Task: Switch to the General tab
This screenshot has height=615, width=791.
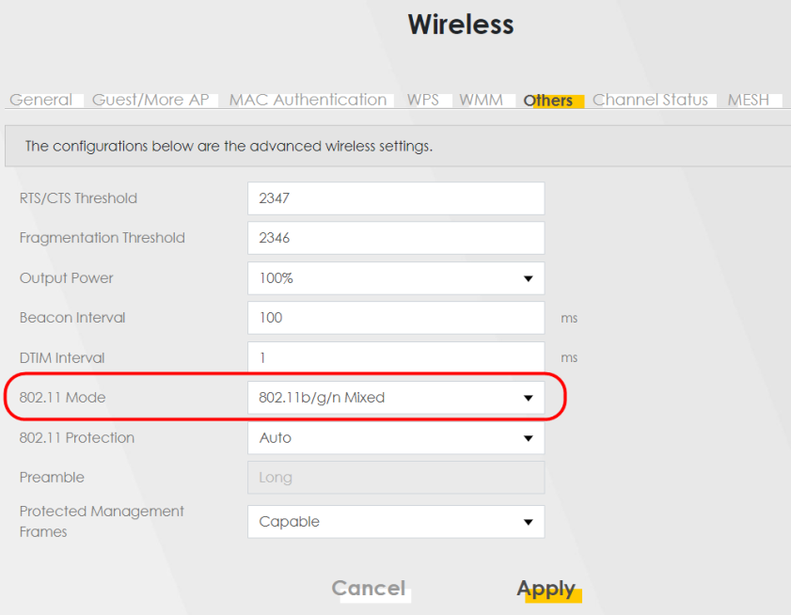Action: 40,100
